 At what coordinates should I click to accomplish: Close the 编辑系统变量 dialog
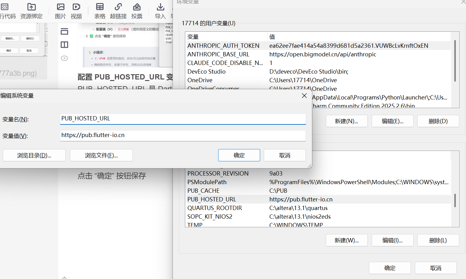304,96
